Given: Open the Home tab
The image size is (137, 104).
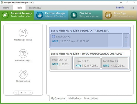Looking at the screenshot, I should point(6,8).
